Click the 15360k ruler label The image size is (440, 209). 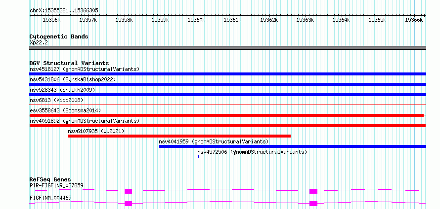pos(197,20)
